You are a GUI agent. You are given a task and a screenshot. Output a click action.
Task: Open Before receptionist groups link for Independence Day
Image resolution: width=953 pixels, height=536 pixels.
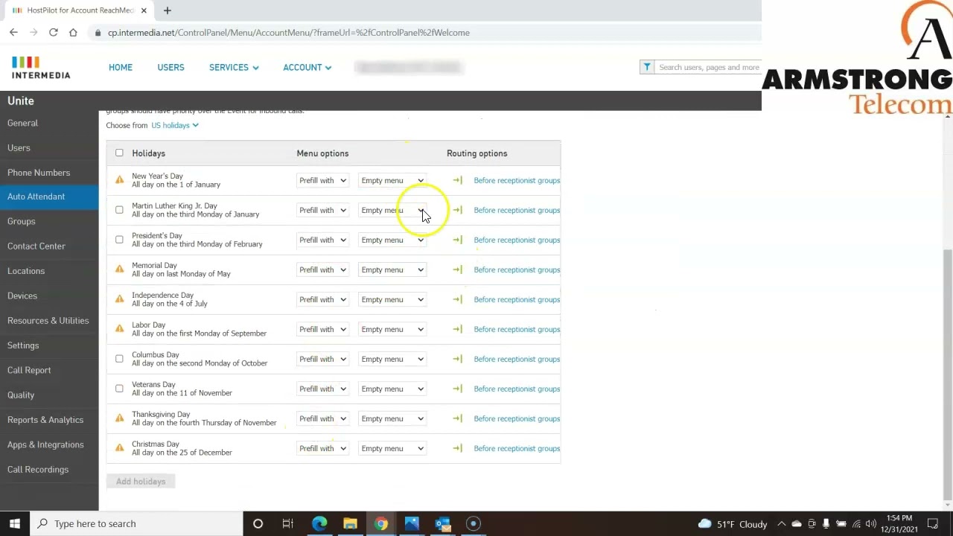[517, 299]
